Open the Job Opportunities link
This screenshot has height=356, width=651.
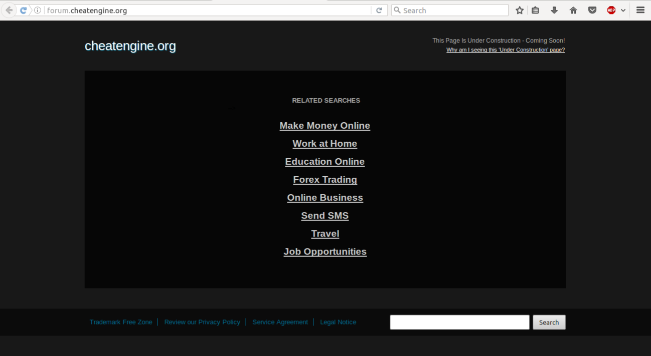pos(325,252)
